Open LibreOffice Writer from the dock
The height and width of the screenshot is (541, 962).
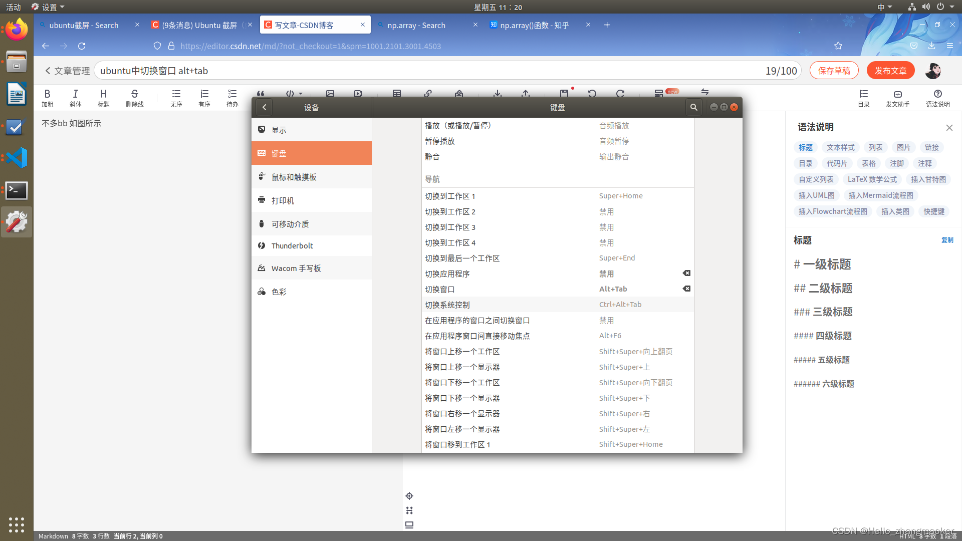17,94
